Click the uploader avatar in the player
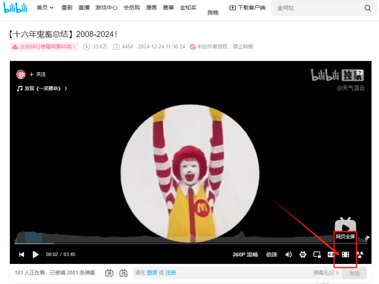 (21, 74)
